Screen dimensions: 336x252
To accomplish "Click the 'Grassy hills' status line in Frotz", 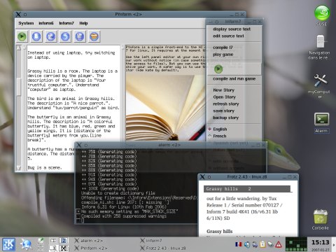I will coord(247,189).
